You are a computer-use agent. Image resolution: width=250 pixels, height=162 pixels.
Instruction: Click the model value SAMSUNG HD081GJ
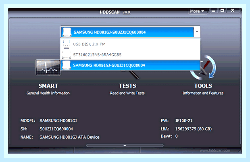[58, 120]
